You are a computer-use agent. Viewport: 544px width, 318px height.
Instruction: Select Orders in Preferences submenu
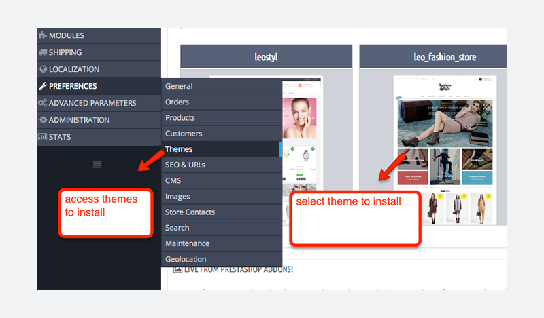[222, 102]
